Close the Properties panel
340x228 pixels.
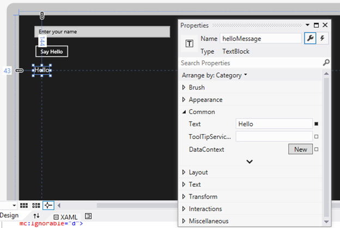tap(325, 25)
